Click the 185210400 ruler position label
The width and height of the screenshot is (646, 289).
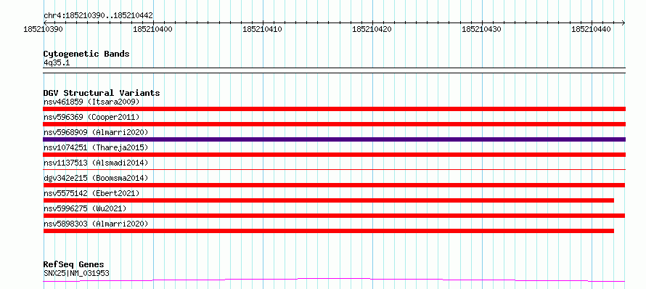pyautogui.click(x=153, y=29)
